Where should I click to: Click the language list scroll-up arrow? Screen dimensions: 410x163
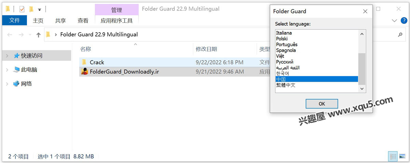click(361, 33)
